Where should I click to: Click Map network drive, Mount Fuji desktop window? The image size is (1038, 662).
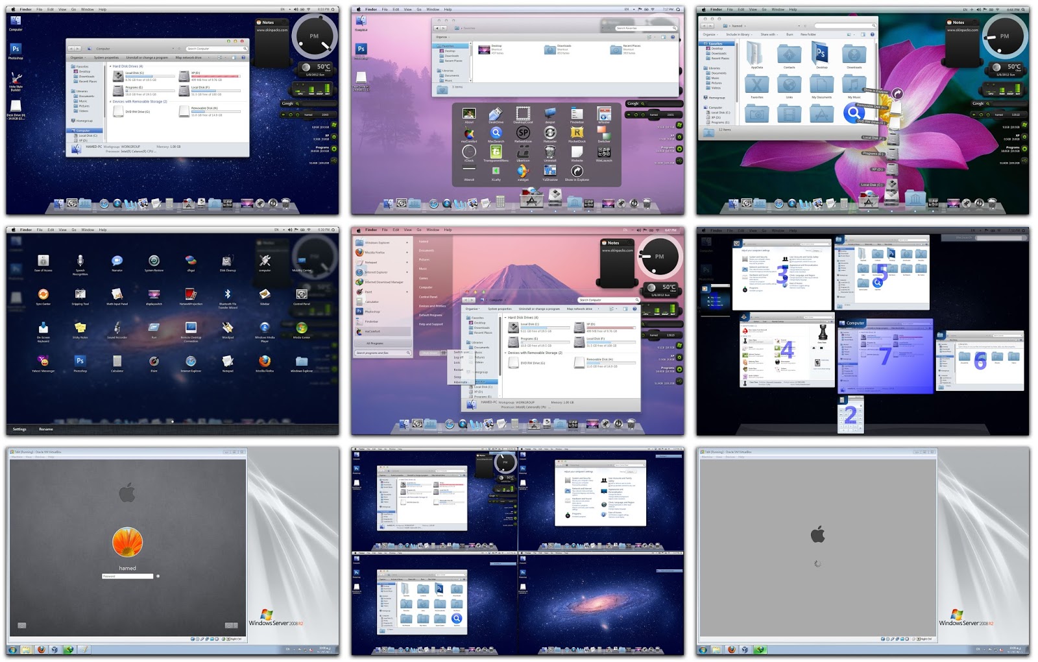pos(579,309)
